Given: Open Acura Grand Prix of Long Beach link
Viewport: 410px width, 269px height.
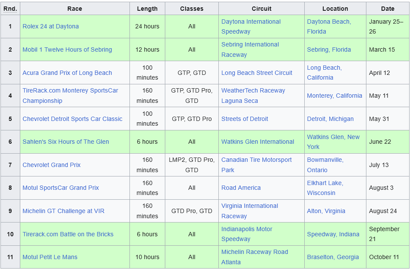Looking at the screenshot, I should pyautogui.click(x=67, y=73).
